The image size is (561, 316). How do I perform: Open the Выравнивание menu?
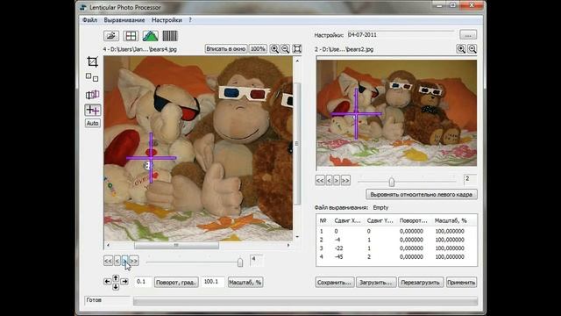(124, 20)
